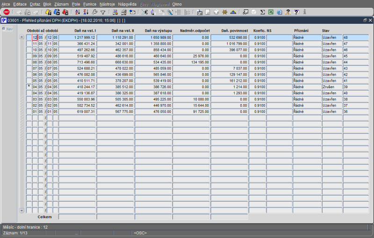The width and height of the screenshot is (374, 238).
Task: Click the value 91 725.00
Action: (x=191, y=112)
